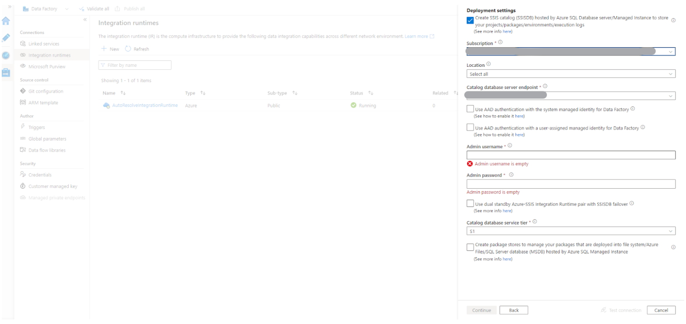Open the Manage toolbox icon
This screenshot has width=686, height=324.
pos(6,72)
